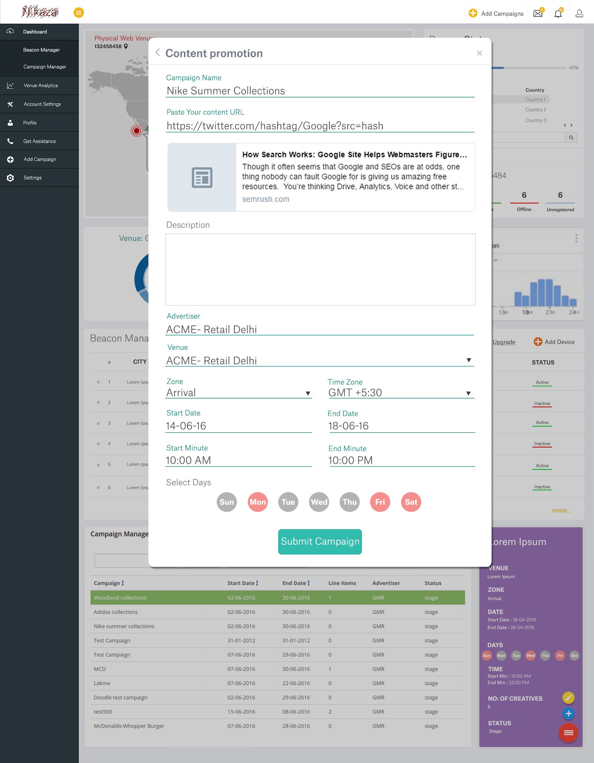594x763 pixels.
Task: Click the Start Date field 14-06-16
Action: tap(238, 426)
